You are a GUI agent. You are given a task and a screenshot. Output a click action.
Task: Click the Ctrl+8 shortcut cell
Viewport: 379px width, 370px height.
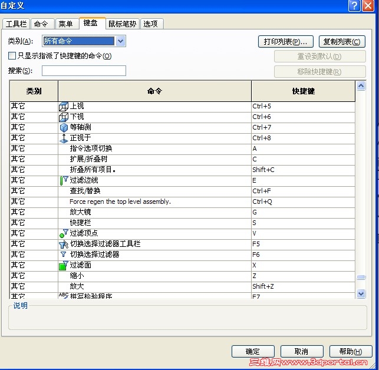pos(304,138)
